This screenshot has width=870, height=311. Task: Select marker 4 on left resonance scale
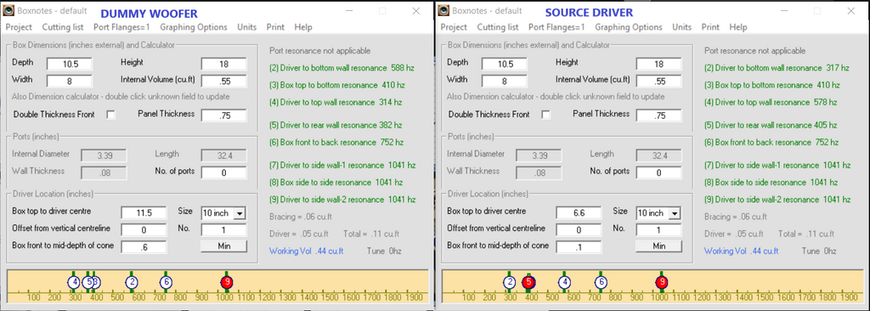[x=74, y=282]
